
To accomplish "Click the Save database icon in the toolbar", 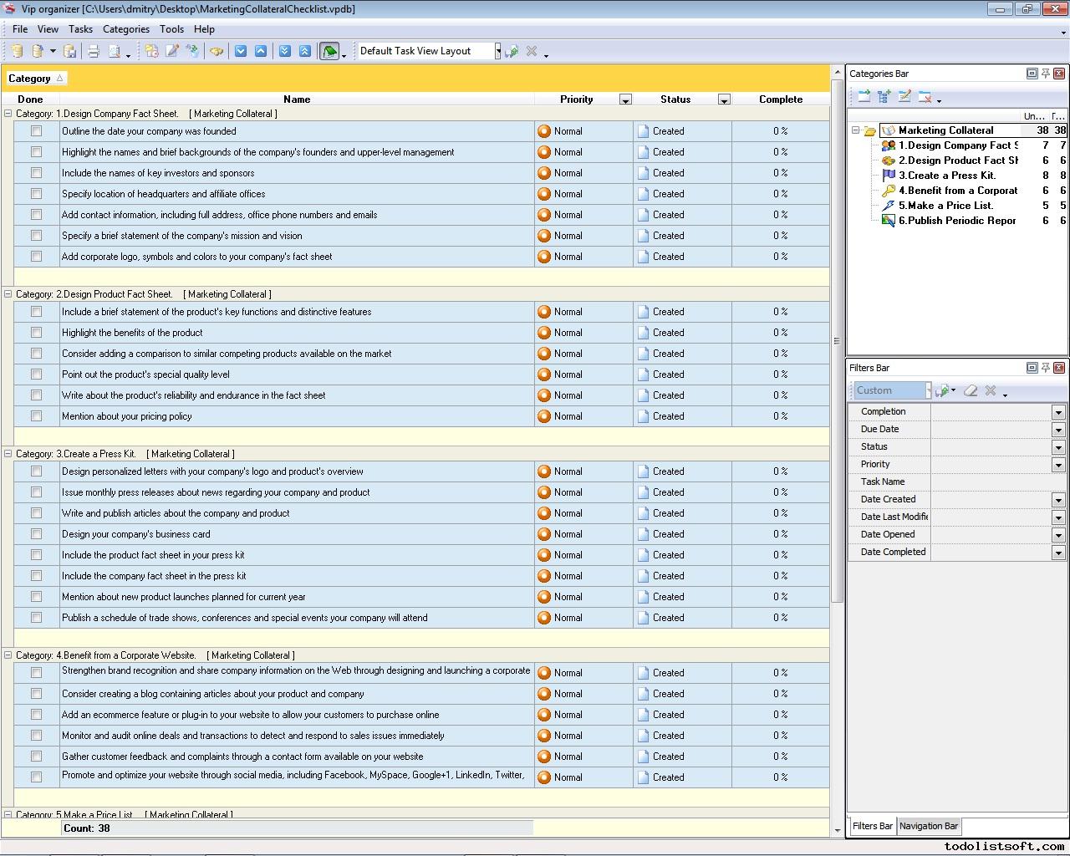I will [70, 51].
